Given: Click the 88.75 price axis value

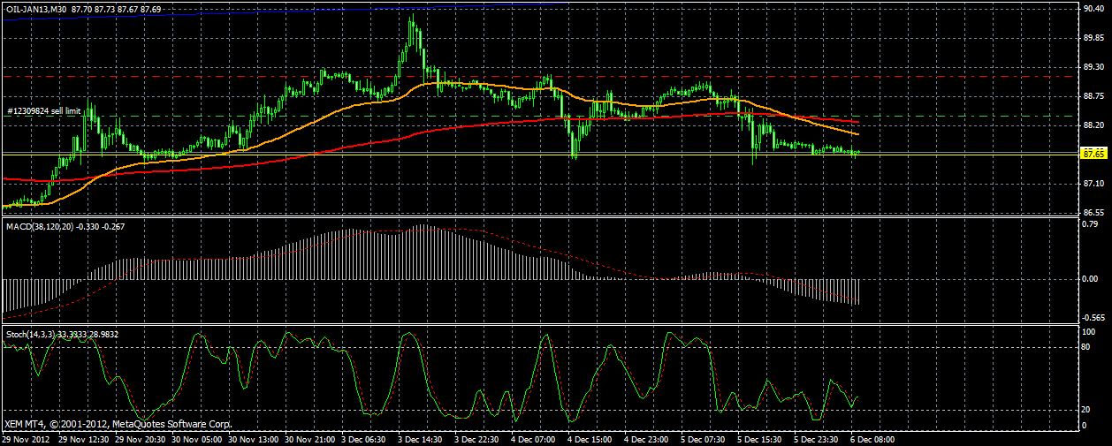Looking at the screenshot, I should pyautogui.click(x=1093, y=96).
